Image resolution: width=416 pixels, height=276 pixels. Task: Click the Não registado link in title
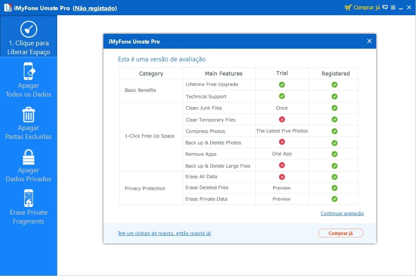(95, 8)
